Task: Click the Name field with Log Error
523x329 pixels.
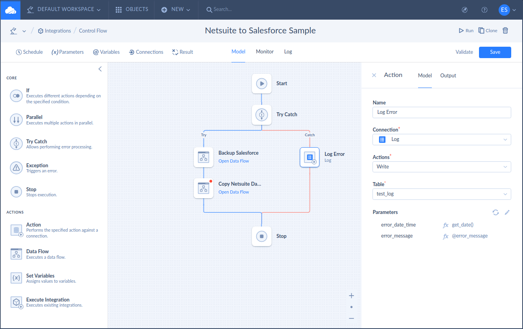Action: click(442, 112)
